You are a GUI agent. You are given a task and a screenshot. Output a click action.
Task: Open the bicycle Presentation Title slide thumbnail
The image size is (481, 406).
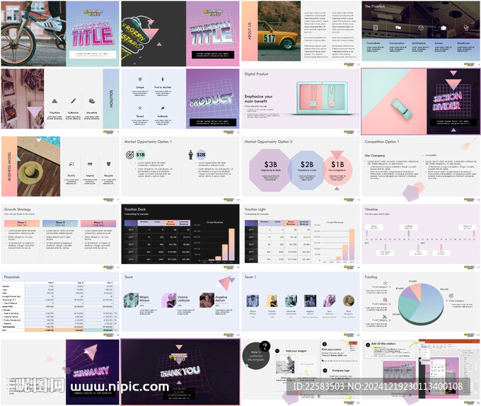60,33
